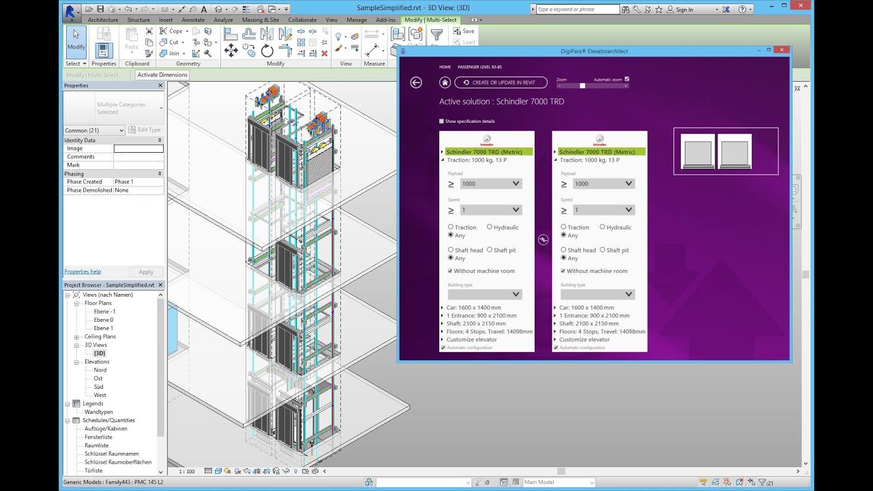Click the swap icon between elevator cards
873x491 pixels.
click(x=543, y=239)
